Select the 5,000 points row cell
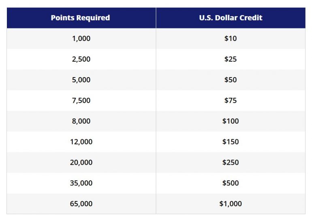The width and height of the screenshot is (312, 220). tap(81, 80)
